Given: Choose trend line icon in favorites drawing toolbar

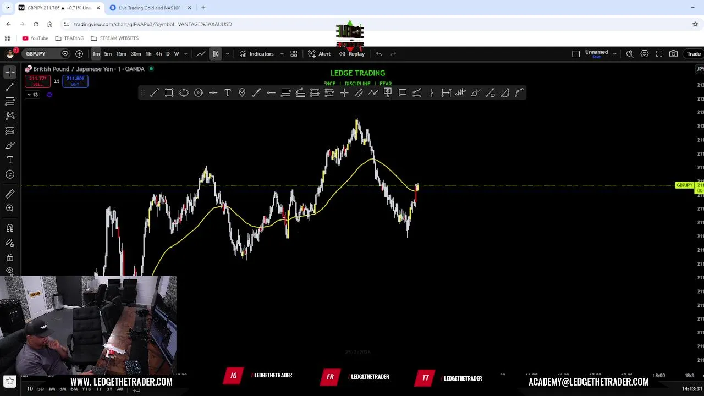Looking at the screenshot, I should click(155, 93).
